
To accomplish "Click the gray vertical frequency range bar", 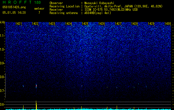I will (x=6, y=86).
